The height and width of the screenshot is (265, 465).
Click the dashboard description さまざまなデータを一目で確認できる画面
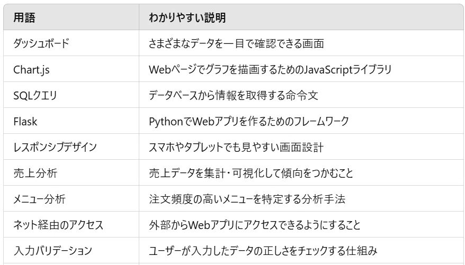236,43
